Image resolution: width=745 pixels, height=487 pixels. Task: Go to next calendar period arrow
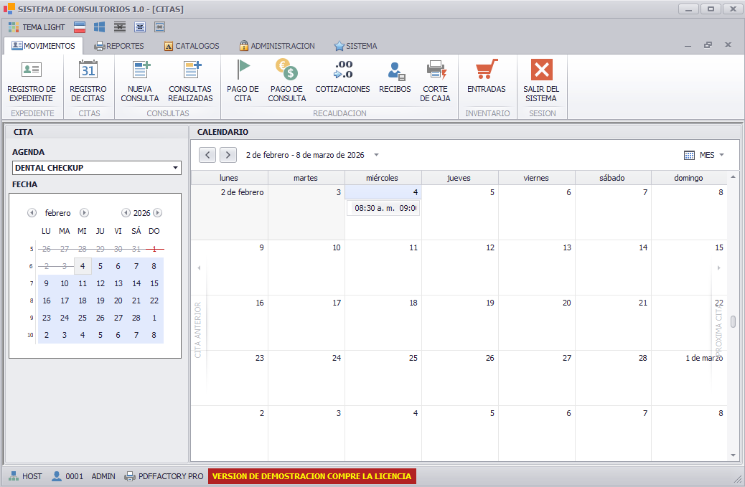click(x=228, y=155)
